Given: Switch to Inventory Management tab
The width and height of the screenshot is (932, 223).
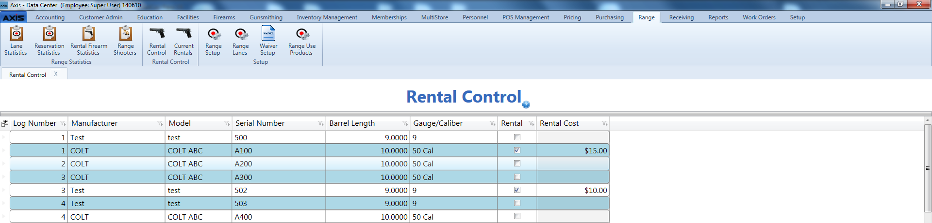Looking at the screenshot, I should (x=327, y=17).
